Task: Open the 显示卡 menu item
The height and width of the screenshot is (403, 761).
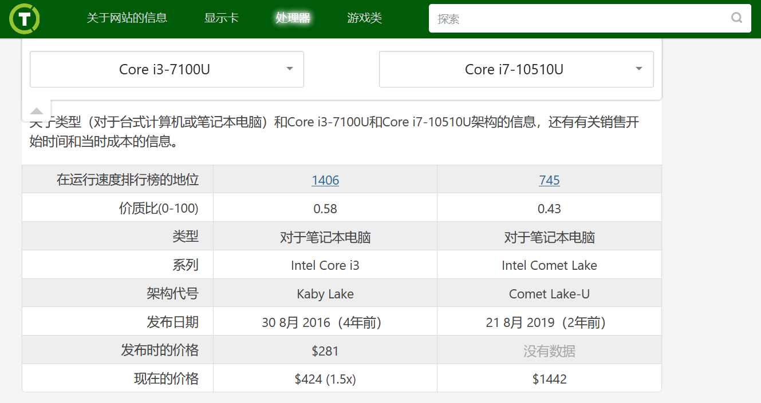Action: coord(222,18)
